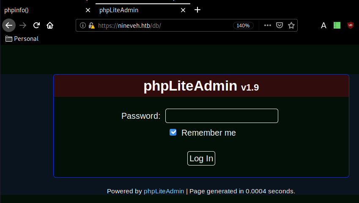Open the uBlock Origin extension
Viewport: 359px width, 203px height.
[350, 25]
